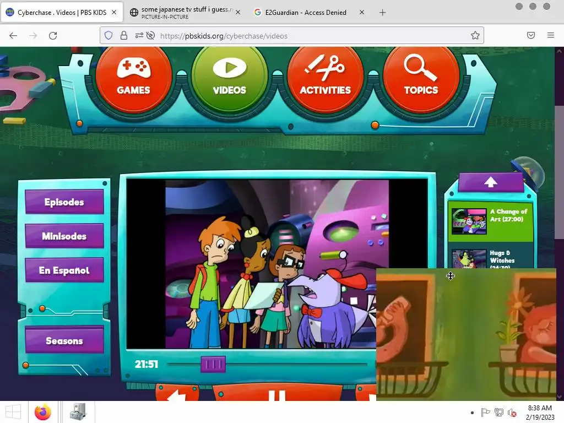This screenshot has height=423, width=564.
Task: Click muted volume tray icon
Action: coord(512,413)
